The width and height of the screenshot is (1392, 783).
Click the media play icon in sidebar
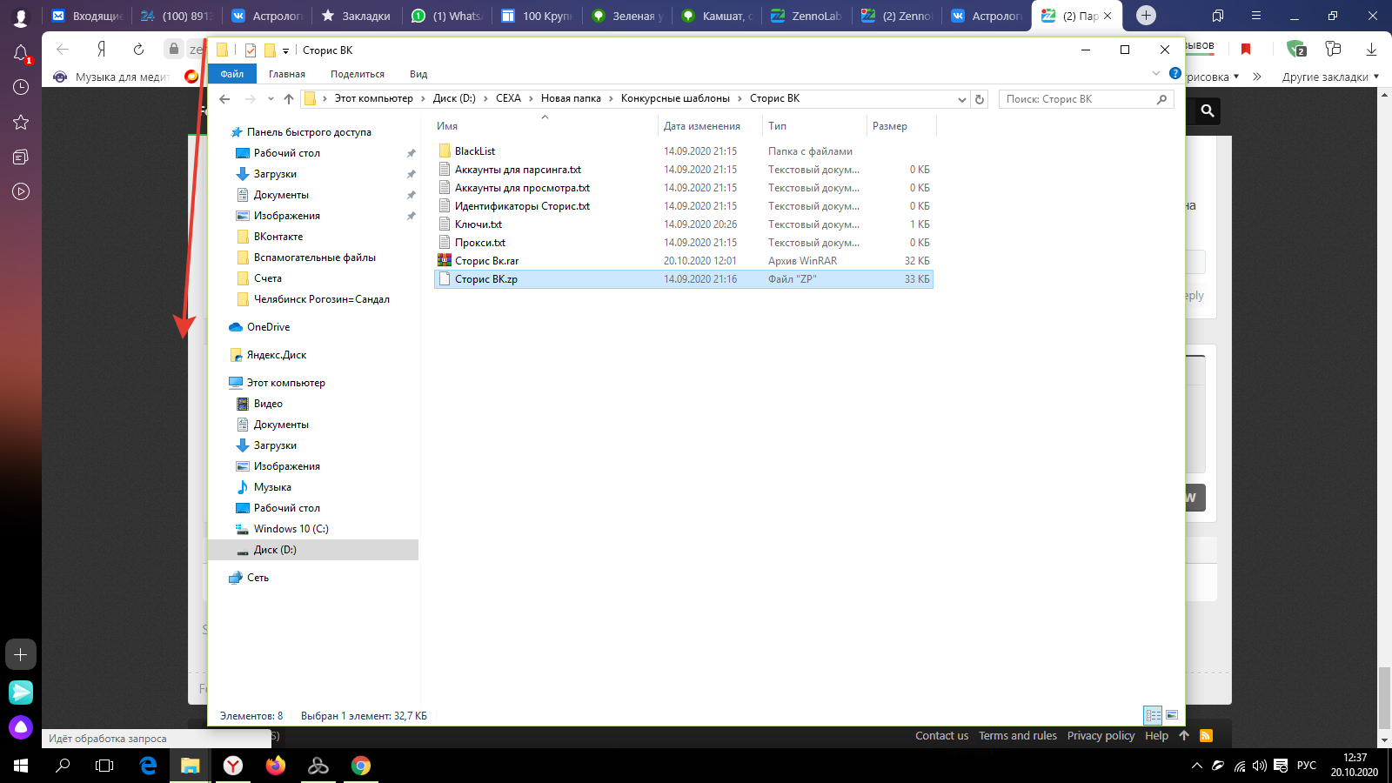click(x=21, y=191)
